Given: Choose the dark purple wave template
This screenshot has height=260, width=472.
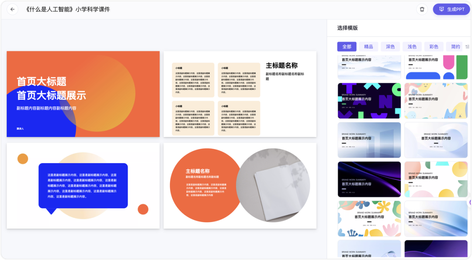Looking at the screenshot, I should click(369, 179).
